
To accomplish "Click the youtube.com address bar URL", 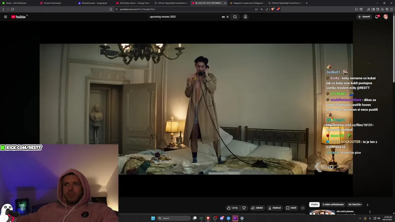I will [138, 9].
